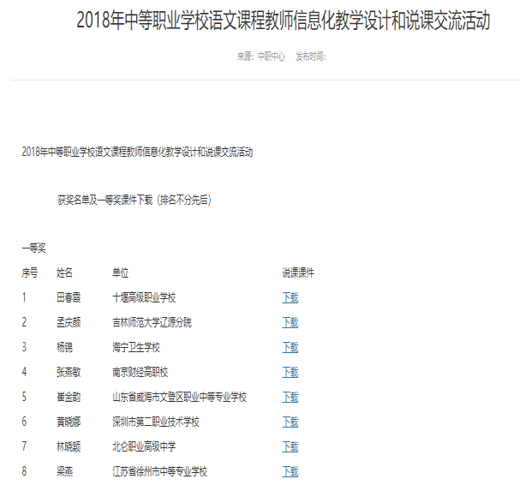Click the 序号 column header
Image resolution: width=520 pixels, height=485 pixels.
pos(30,272)
